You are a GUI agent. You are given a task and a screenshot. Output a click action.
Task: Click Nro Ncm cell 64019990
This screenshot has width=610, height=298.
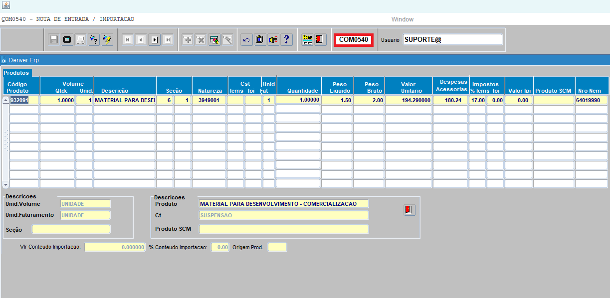[591, 100]
